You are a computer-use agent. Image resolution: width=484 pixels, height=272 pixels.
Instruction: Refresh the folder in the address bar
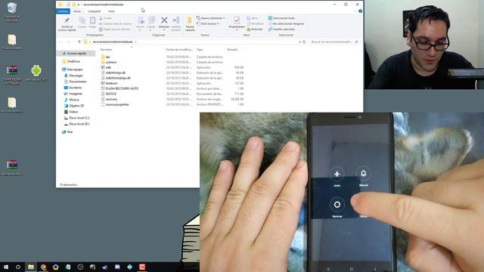tap(304, 42)
